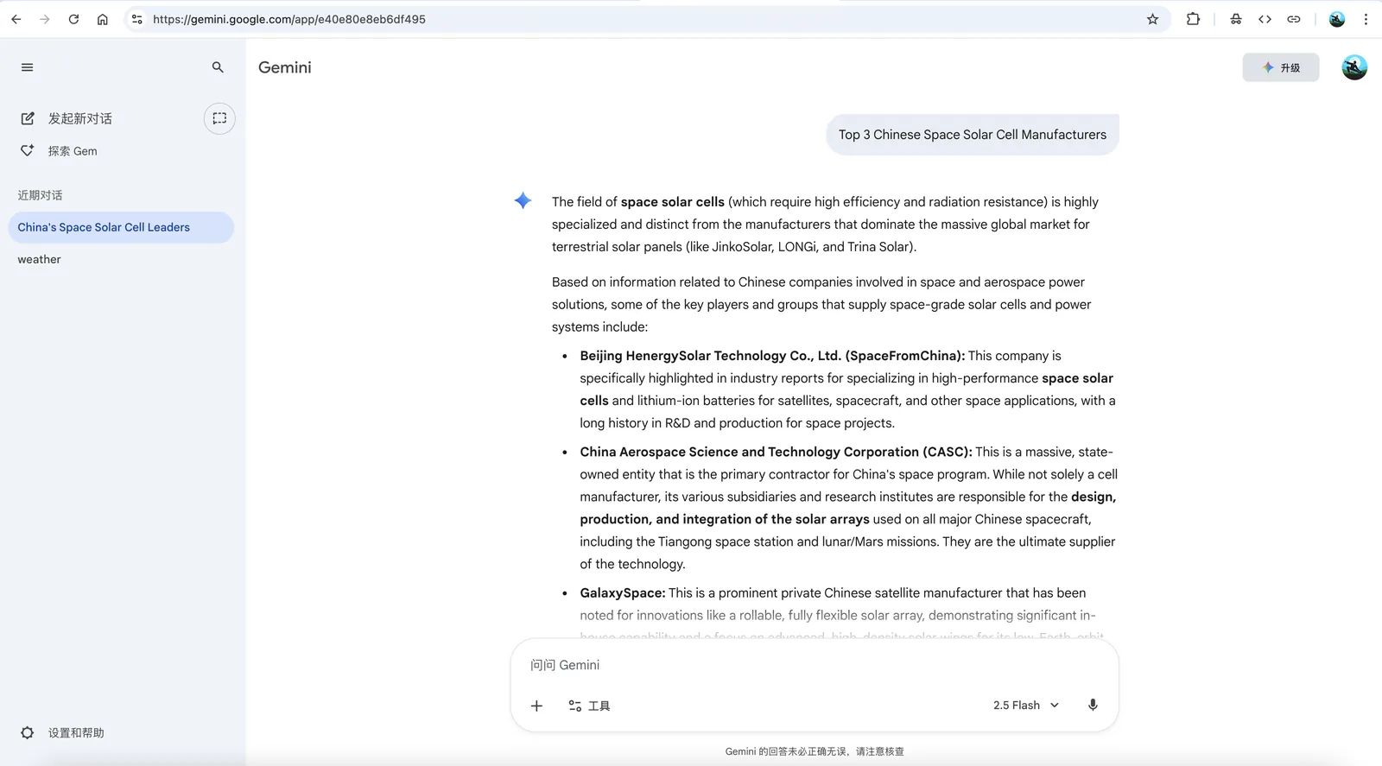Activate the microphone voice input
The width and height of the screenshot is (1382, 766).
coord(1093,706)
